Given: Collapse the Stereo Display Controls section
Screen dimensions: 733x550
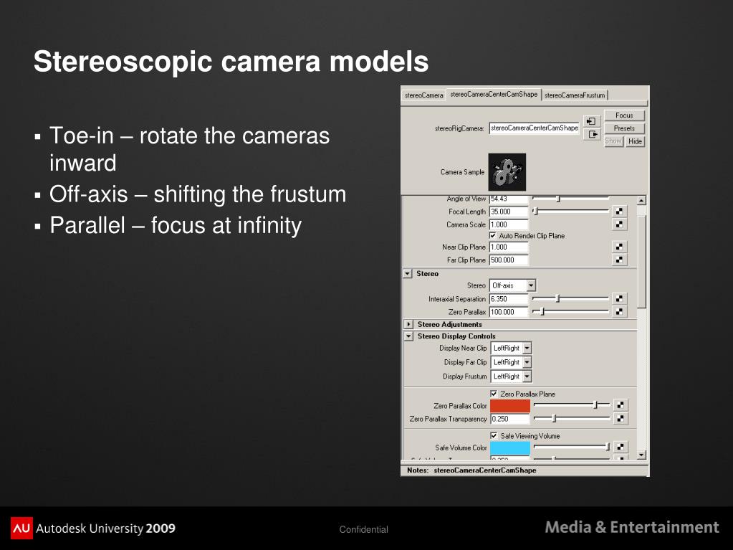Looking at the screenshot, I should (x=408, y=336).
